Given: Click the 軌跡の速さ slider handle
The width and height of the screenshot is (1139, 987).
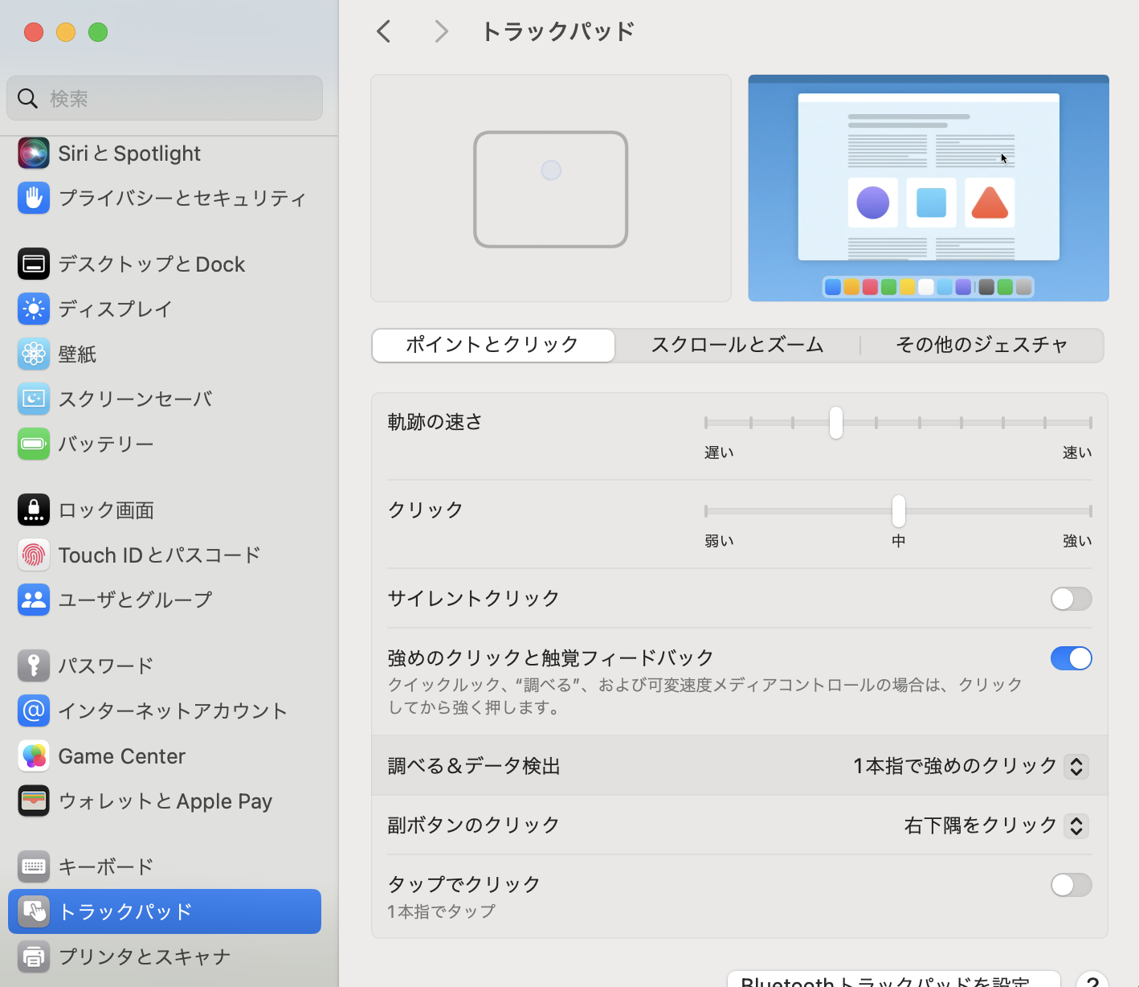Looking at the screenshot, I should tap(836, 423).
